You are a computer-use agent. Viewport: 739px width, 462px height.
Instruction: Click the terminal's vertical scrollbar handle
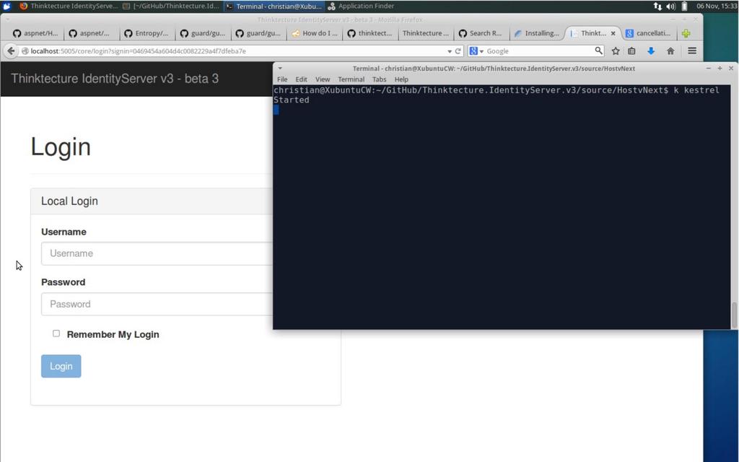(734, 315)
